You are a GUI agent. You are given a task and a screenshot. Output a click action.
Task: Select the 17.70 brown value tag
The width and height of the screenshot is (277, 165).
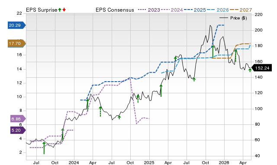click(x=17, y=43)
